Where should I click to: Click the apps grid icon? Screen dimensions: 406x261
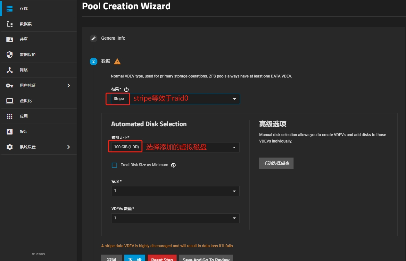coord(10,116)
